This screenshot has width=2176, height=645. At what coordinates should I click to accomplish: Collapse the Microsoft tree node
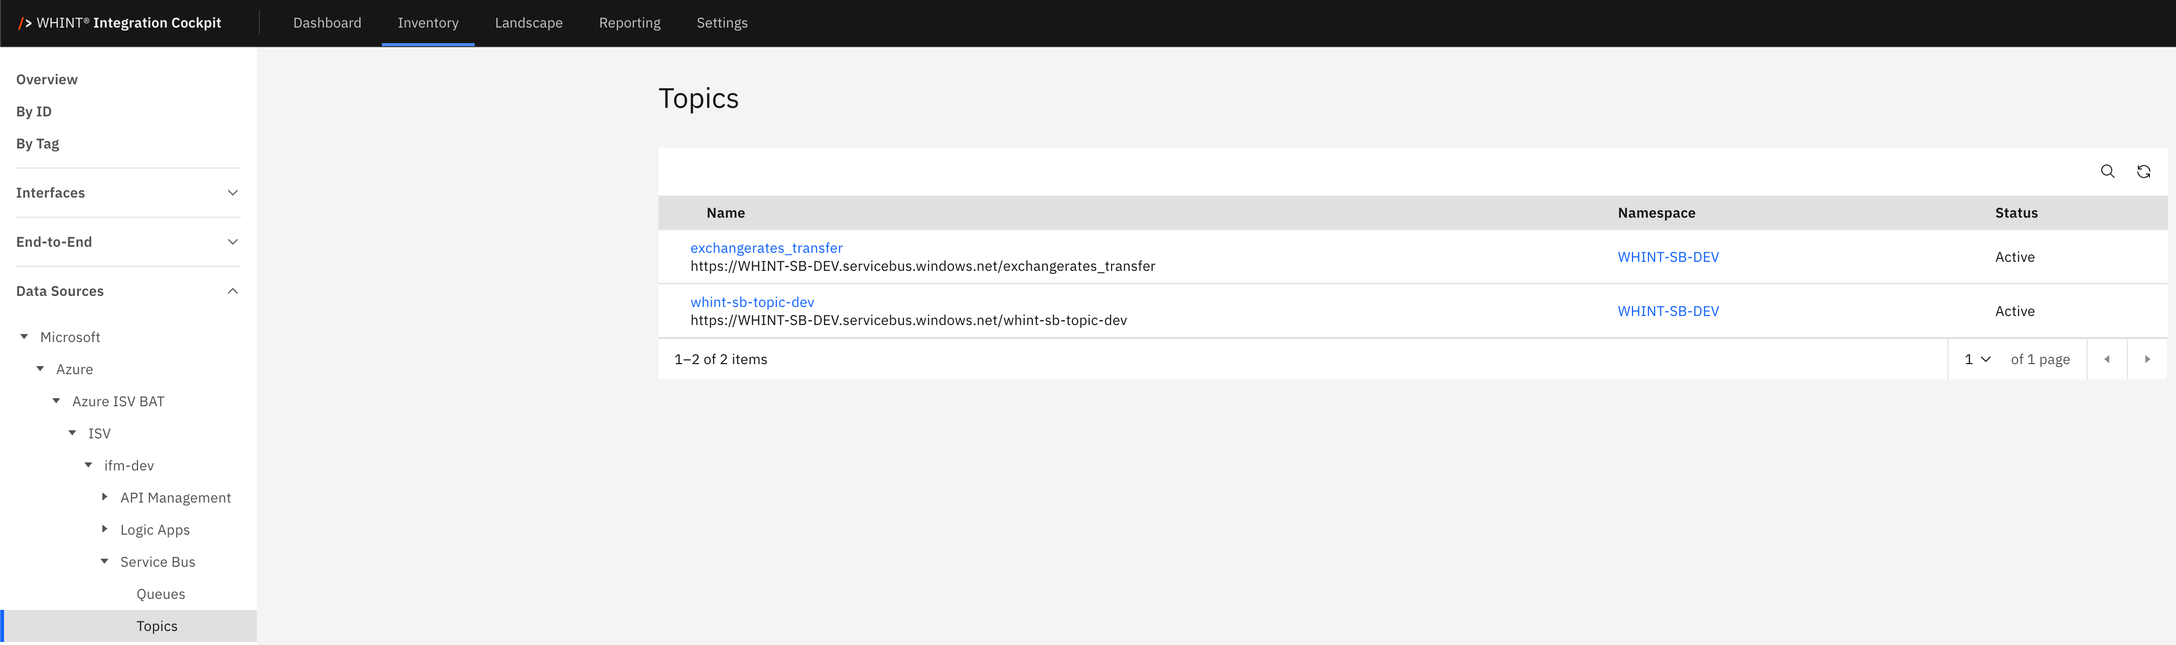pos(25,336)
